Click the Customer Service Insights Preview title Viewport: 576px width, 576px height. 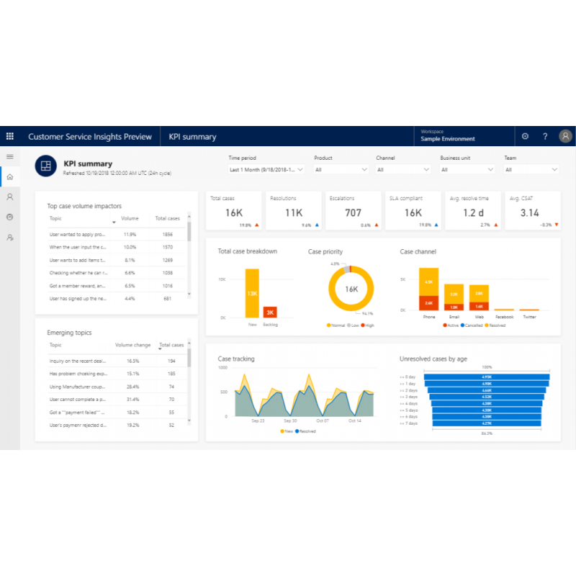(x=89, y=137)
